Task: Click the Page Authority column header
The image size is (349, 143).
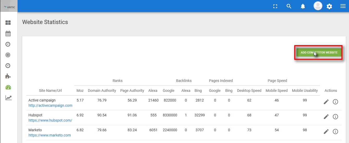Action: (x=132, y=91)
